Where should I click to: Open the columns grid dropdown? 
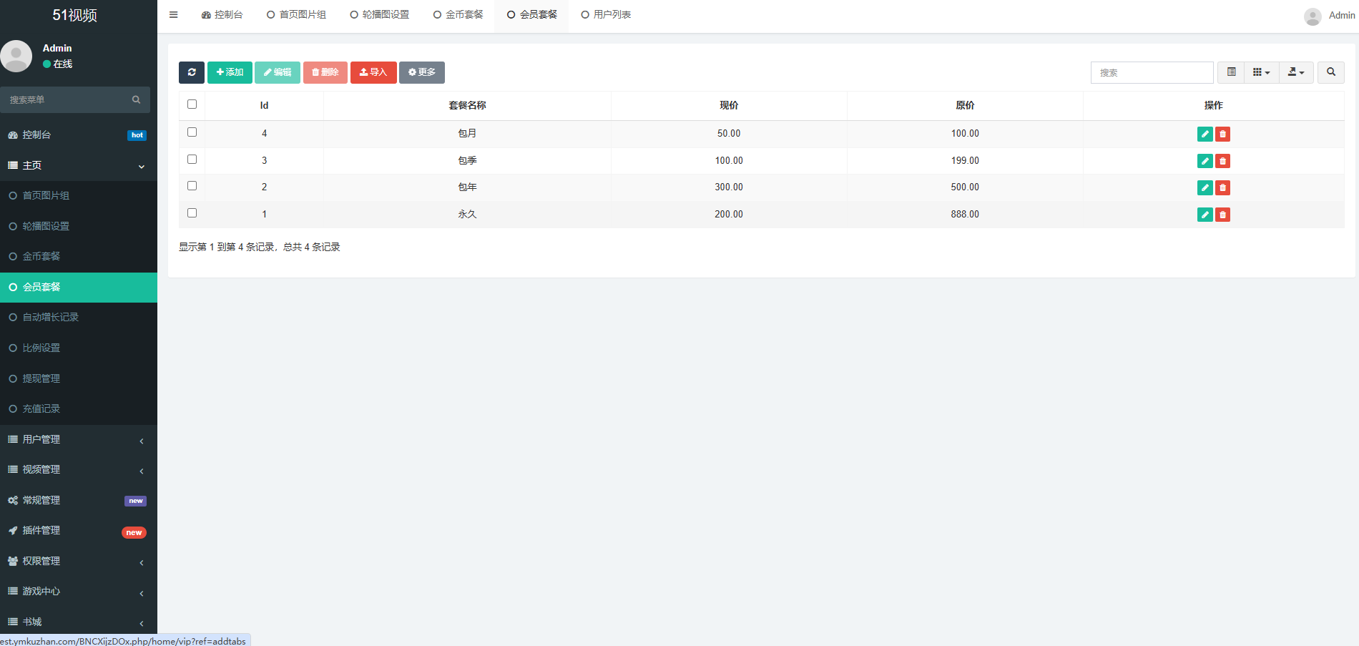coord(1261,72)
